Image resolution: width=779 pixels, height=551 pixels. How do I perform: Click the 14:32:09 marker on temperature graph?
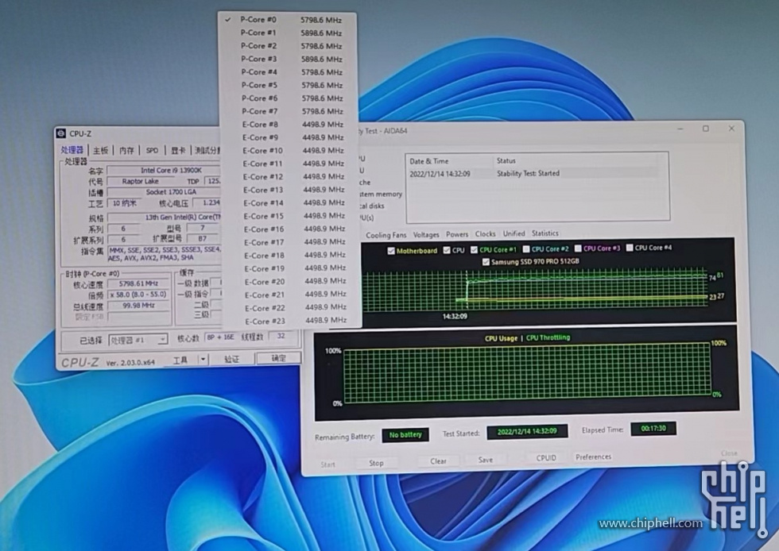point(455,316)
